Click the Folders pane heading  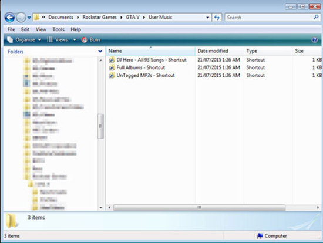tap(15, 52)
